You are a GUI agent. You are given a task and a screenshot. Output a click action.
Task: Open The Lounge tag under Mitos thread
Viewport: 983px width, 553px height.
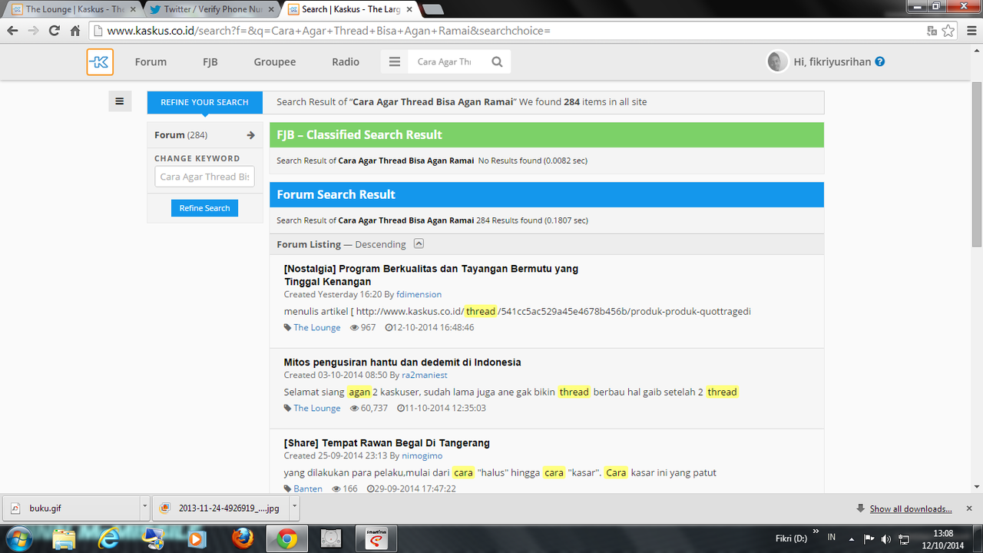pyautogui.click(x=316, y=408)
